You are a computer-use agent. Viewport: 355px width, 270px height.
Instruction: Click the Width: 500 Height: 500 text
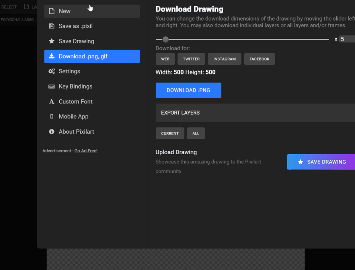(x=186, y=72)
